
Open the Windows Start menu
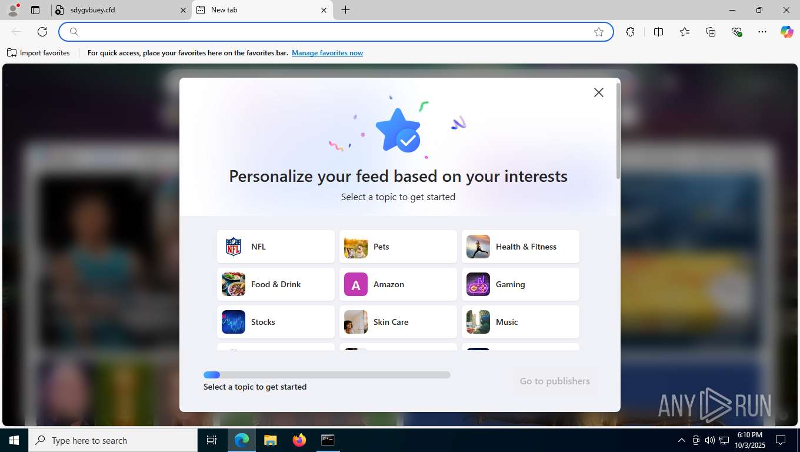click(x=14, y=440)
